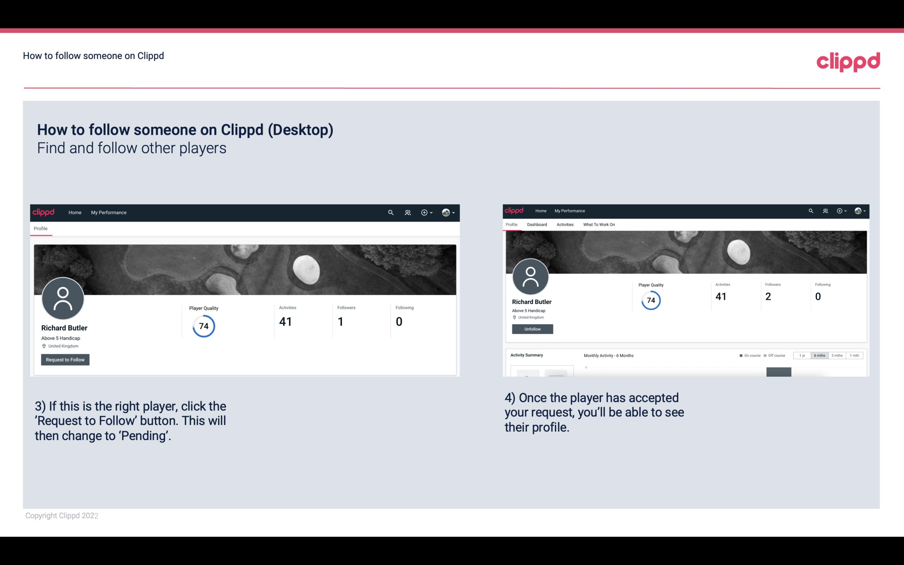This screenshot has height=565, width=904.
Task: Switch to the 'My Performance' menu item
Action: coord(108,212)
